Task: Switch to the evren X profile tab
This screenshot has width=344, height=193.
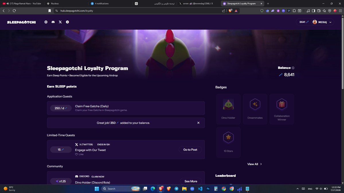Action: coord(199,3)
